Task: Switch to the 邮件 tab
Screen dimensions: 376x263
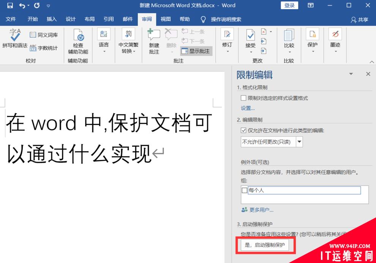Action: coord(128,19)
